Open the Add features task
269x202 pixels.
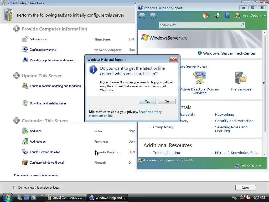point(38,142)
